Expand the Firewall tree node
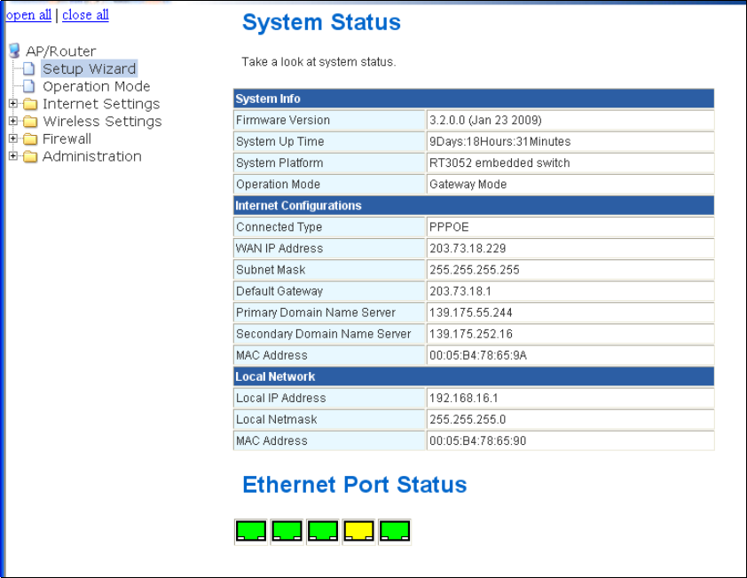The width and height of the screenshot is (747, 578). pos(13,139)
